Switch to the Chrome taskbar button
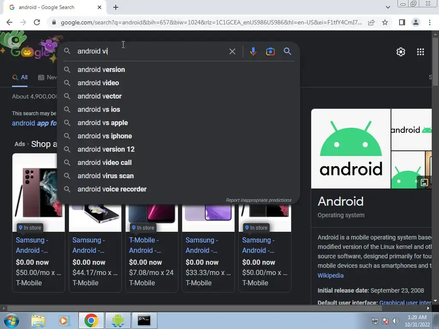 coord(91,321)
